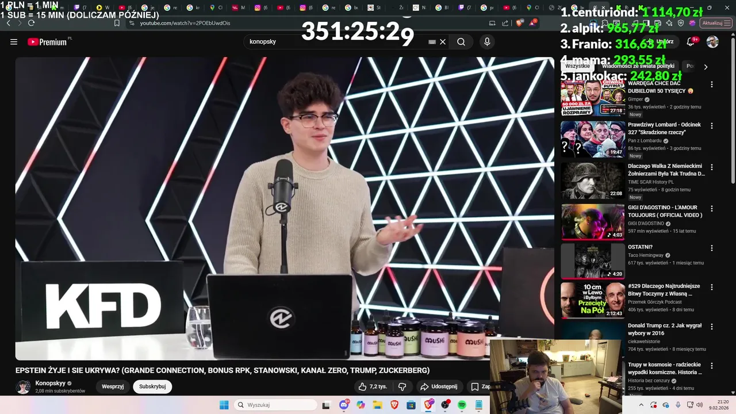The width and height of the screenshot is (736, 414).
Task: Reload the page in the browser
Action: (31, 23)
